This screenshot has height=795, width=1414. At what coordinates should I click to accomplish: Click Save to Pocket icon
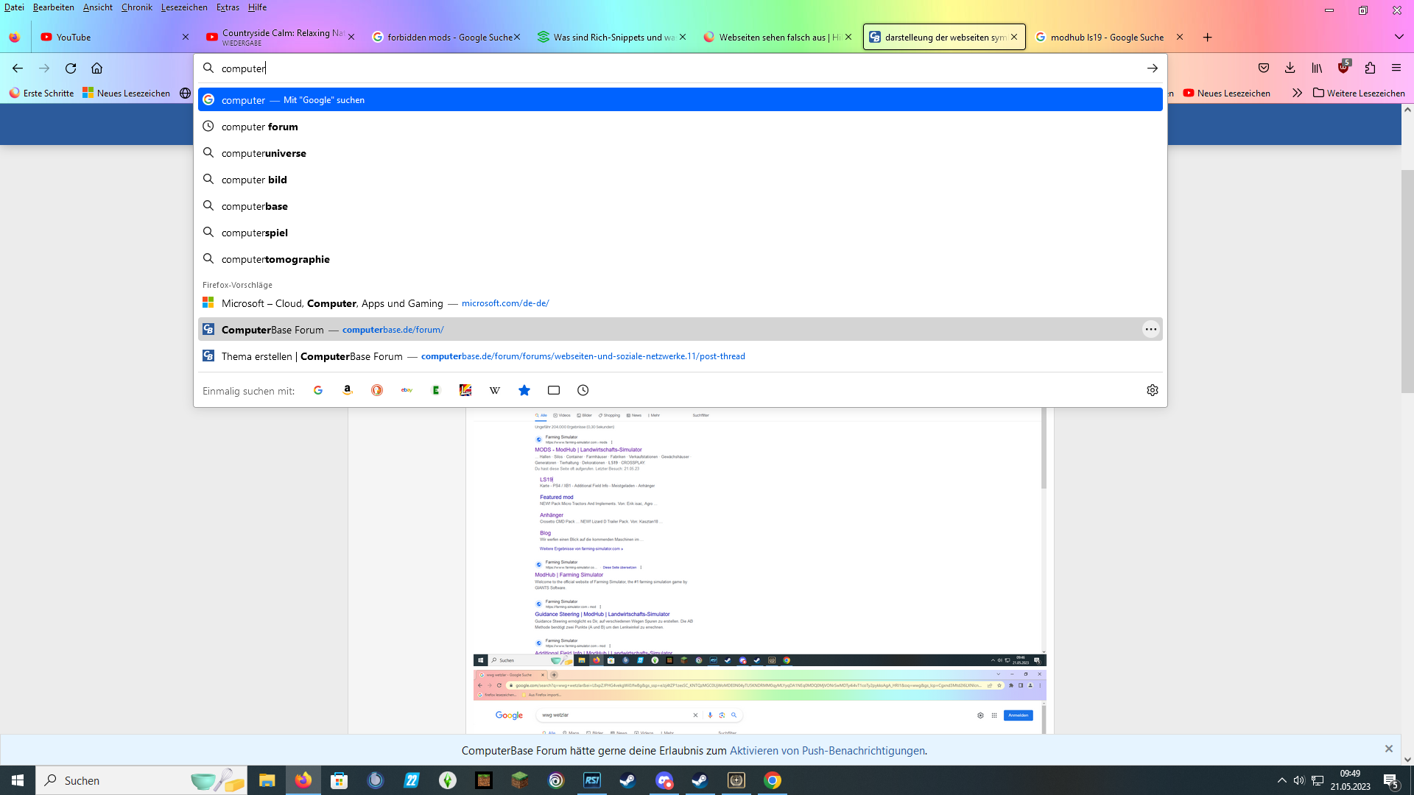point(1264,68)
